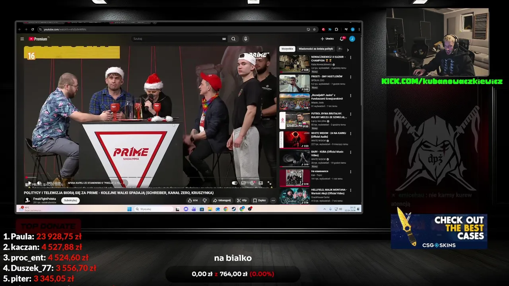This screenshot has height=286, width=509.
Task: Reload the page with browser refresh
Action: pos(33,29)
